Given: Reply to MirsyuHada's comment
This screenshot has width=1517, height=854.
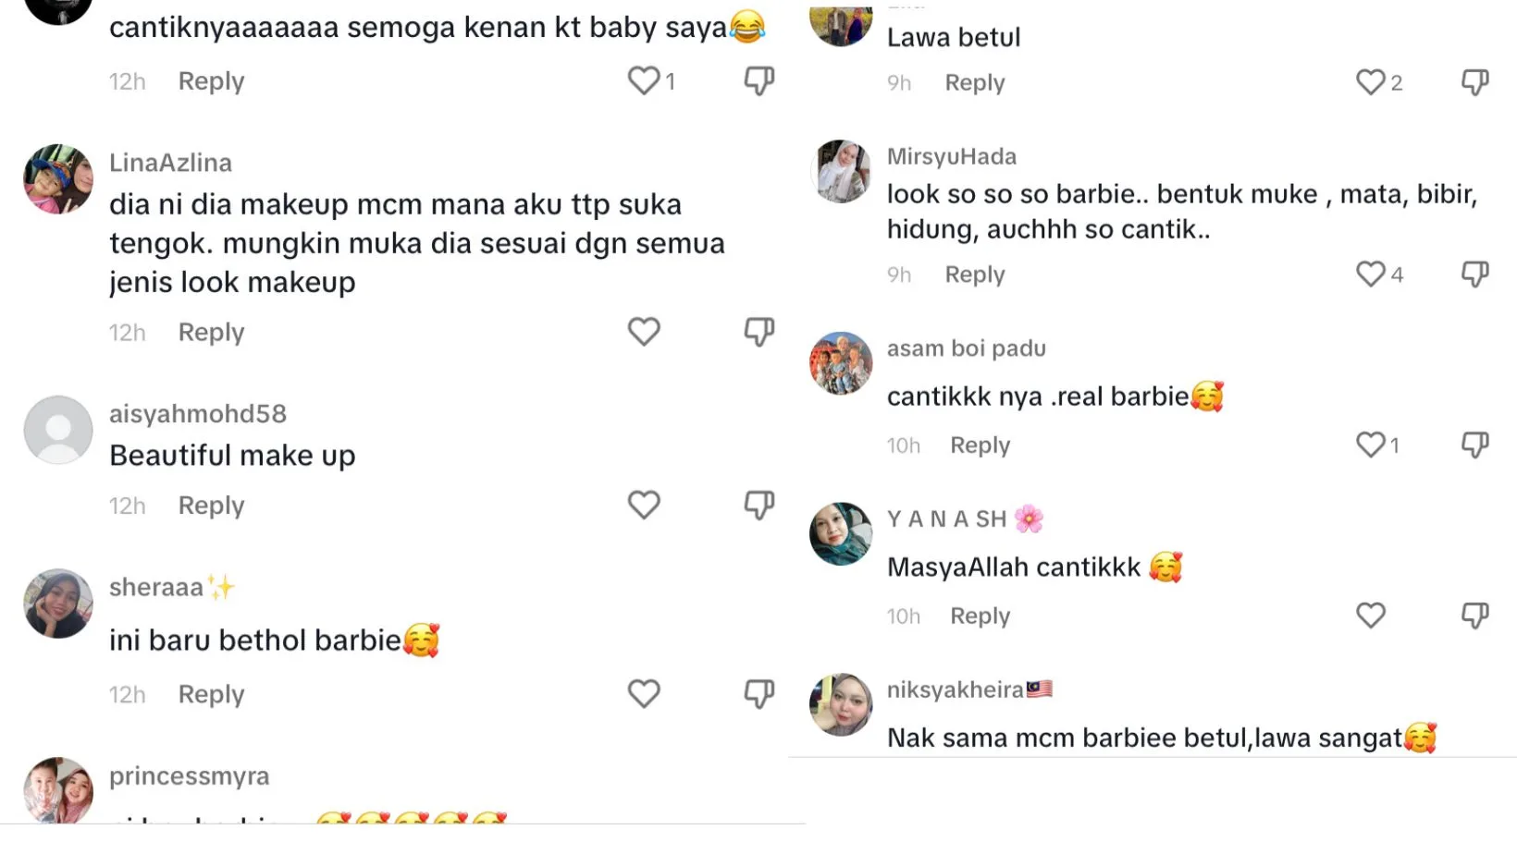Looking at the screenshot, I should coord(974,274).
